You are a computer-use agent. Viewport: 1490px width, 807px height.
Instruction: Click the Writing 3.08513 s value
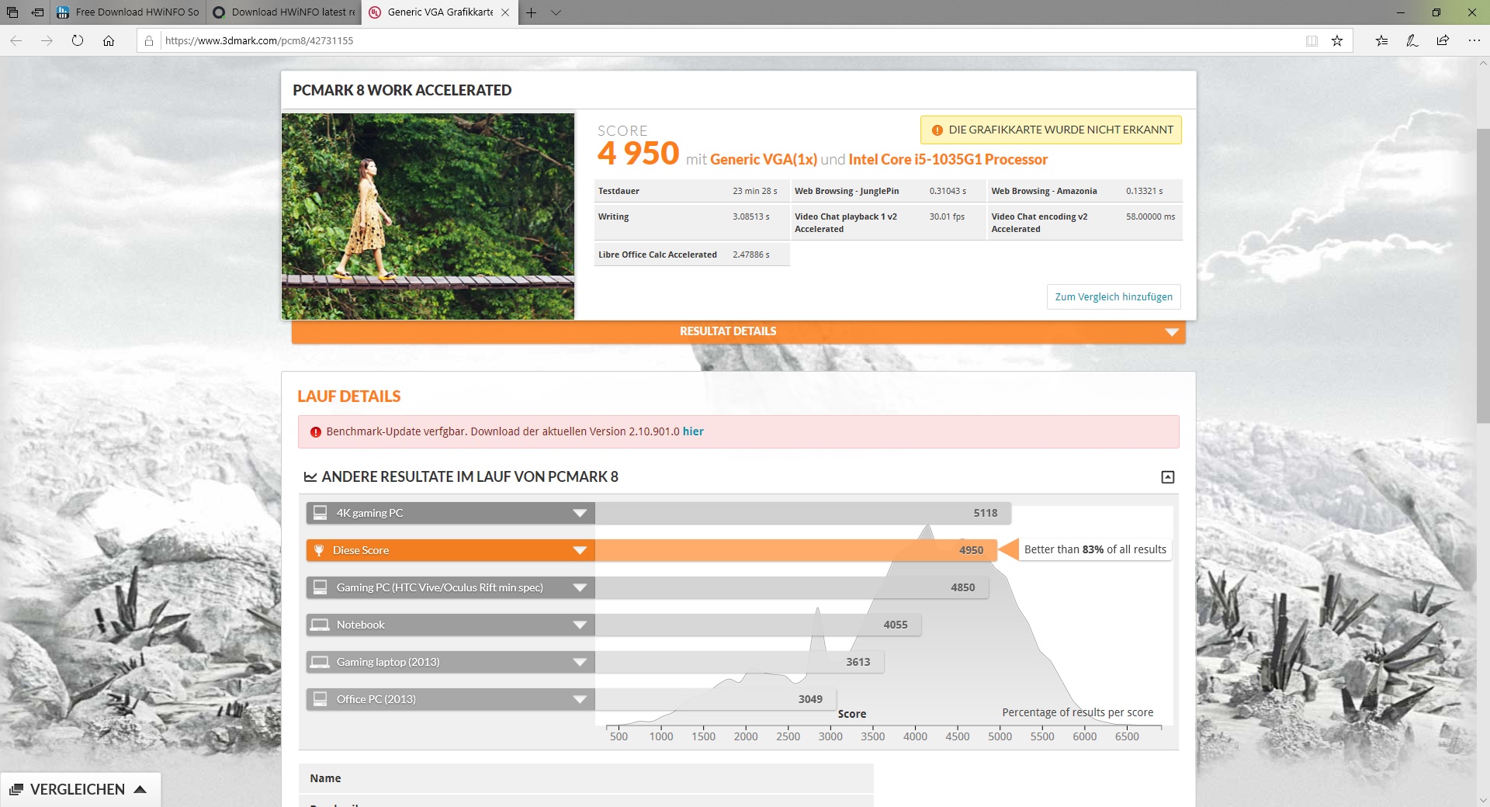pyautogui.click(x=751, y=217)
